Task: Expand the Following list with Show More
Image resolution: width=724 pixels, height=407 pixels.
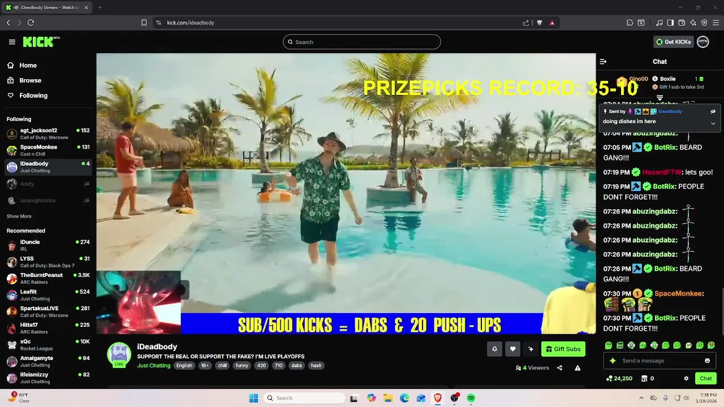Action: [19, 216]
